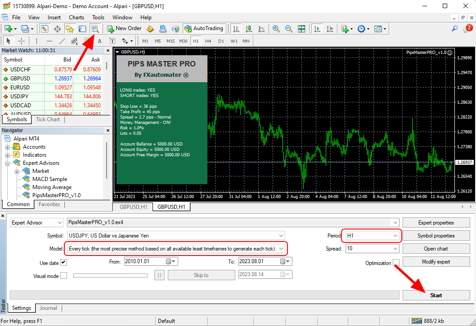Click the Expert properties button
Screen dimensions: 476x326
click(x=436, y=223)
